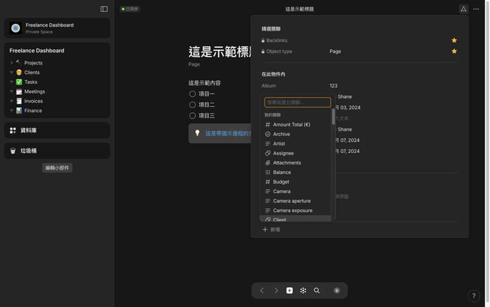490x307 pixels.
Task: Open search with magnifier icon
Action: pyautogui.click(x=317, y=290)
